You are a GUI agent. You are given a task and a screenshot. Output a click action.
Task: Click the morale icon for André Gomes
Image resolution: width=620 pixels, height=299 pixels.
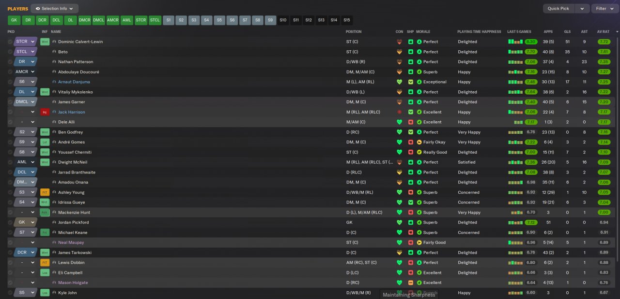tap(419, 142)
